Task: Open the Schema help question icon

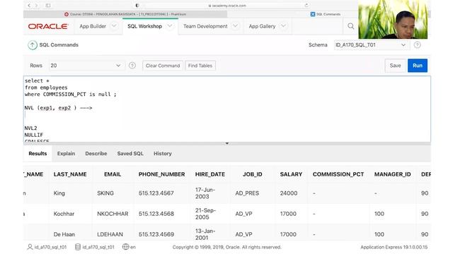Action: click(417, 45)
